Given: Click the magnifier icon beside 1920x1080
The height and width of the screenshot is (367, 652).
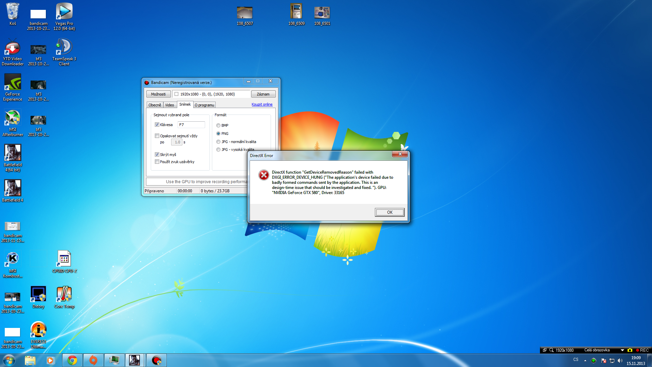Looking at the screenshot, I should [551, 350].
